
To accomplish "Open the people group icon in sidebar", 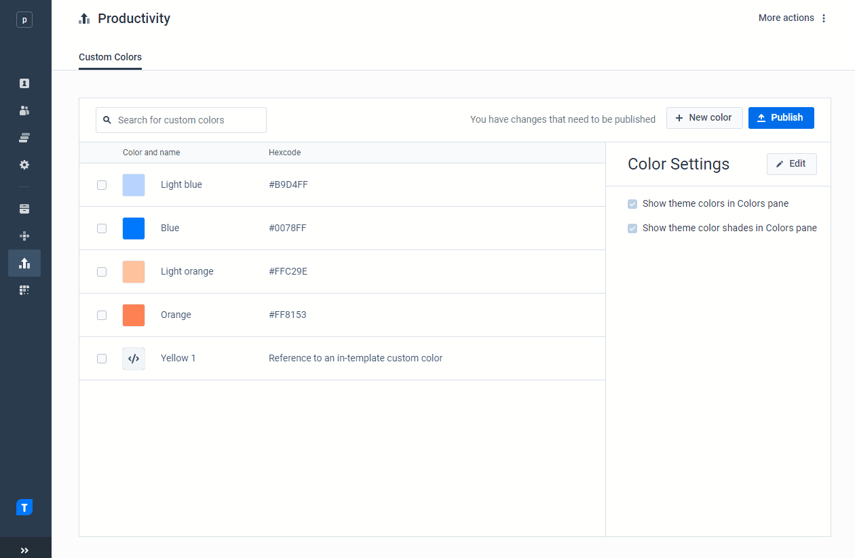I will 24,111.
